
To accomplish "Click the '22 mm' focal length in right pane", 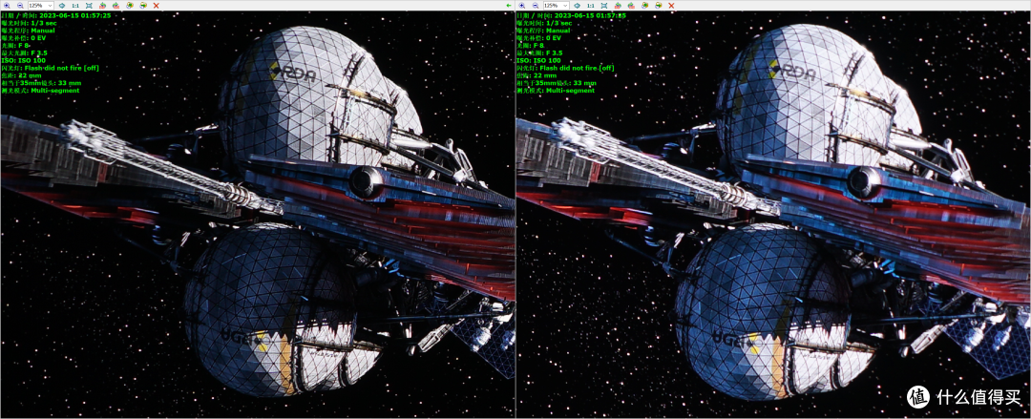I will pos(544,75).
